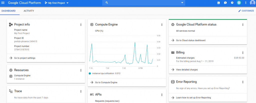Image resolution: width=256 pixels, height=103 pixels.
Task: Click the chip icon beside Resources Compute Engine
Action: (11, 76)
